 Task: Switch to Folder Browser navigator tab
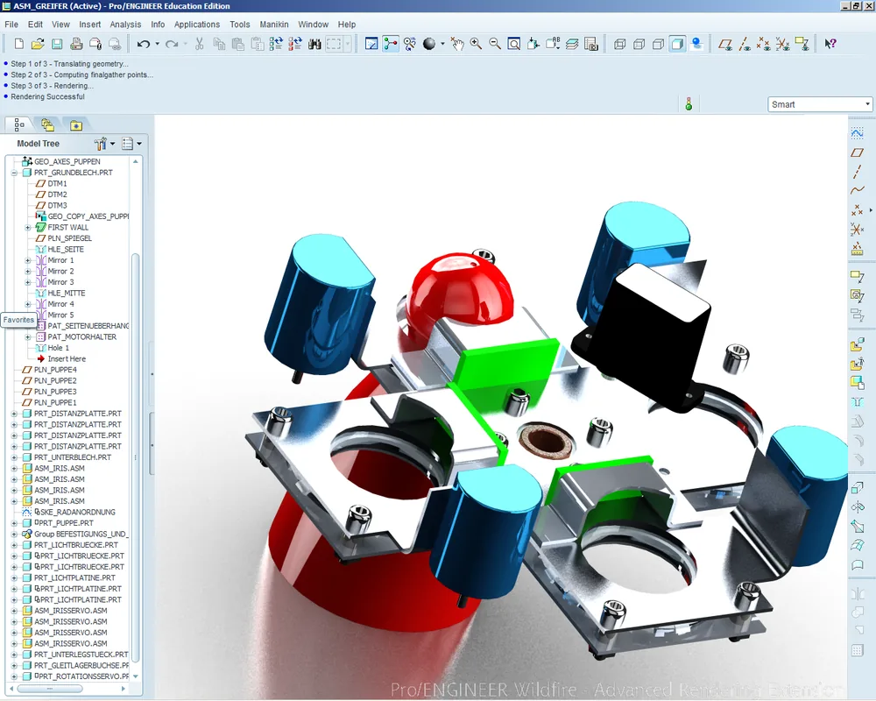[x=48, y=124]
